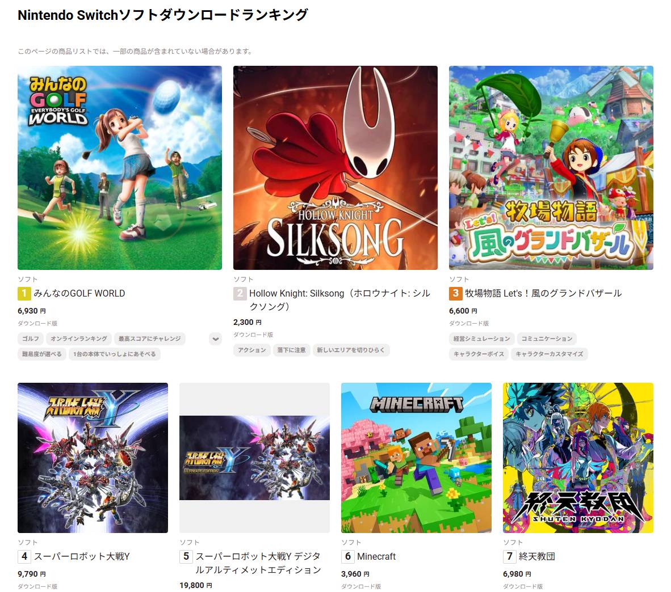Open the Ultimate Edition スーパーロボット大戦Y banner image
The height and width of the screenshot is (592, 671).
coord(255,458)
